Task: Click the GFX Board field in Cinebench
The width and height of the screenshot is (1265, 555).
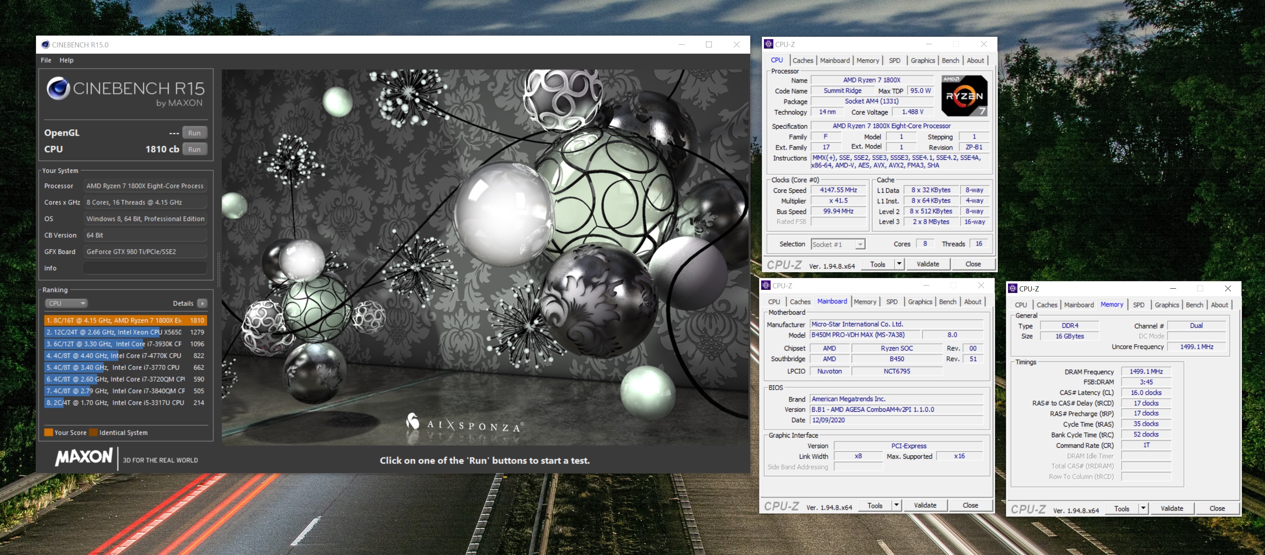Action: point(145,251)
